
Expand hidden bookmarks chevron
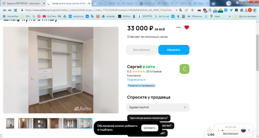pyautogui.click(x=230, y=16)
